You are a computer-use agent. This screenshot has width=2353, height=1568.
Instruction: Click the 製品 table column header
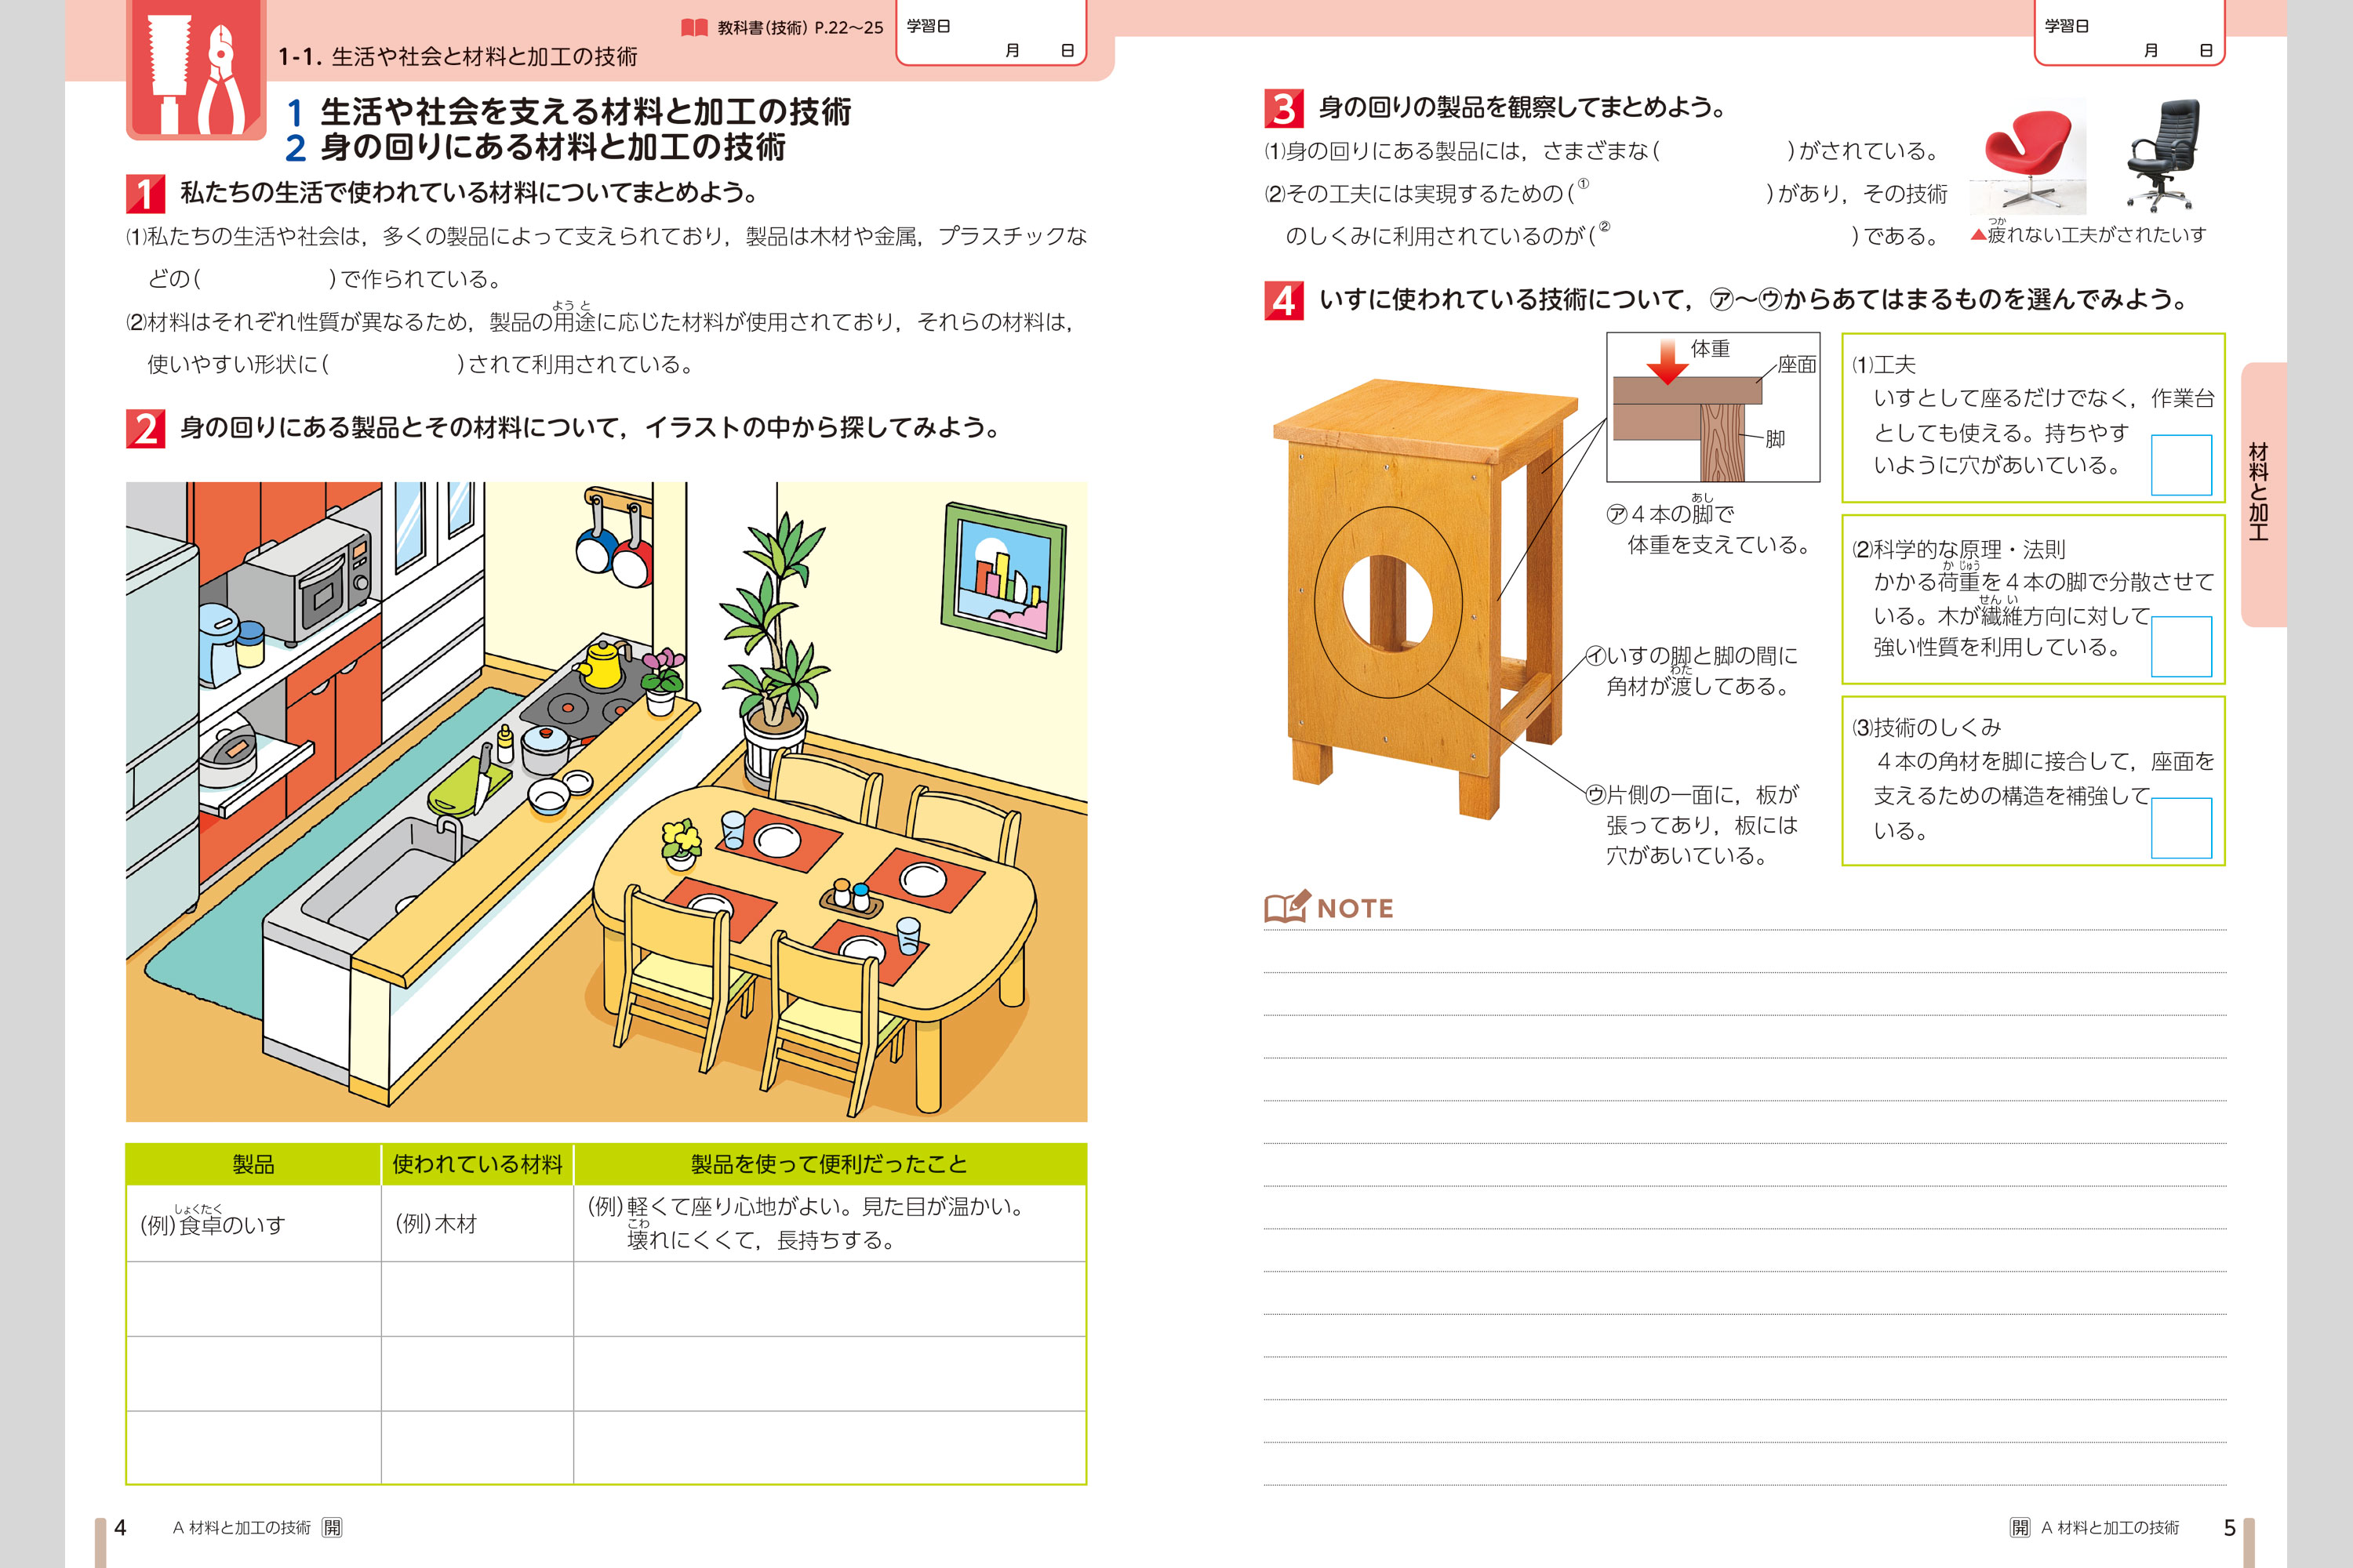[253, 1164]
